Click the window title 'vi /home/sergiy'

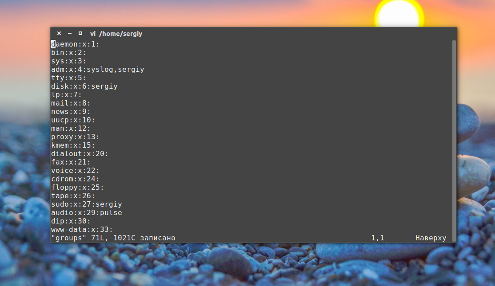(x=116, y=34)
